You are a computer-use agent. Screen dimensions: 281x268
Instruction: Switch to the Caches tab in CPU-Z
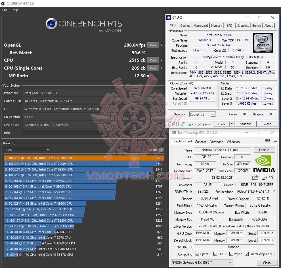tap(185, 26)
